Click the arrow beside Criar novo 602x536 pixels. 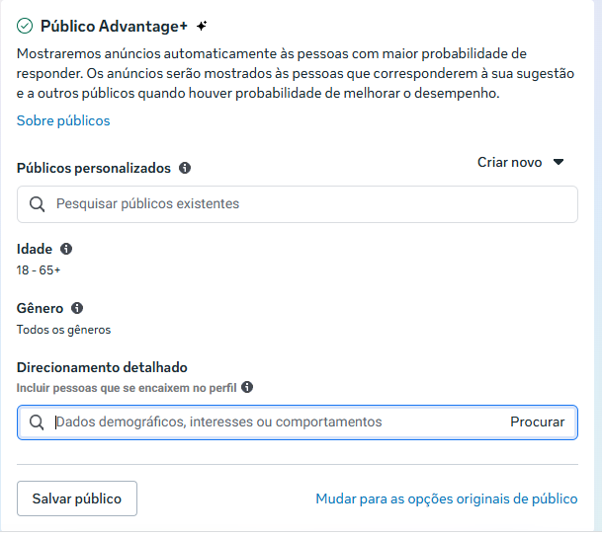point(558,162)
